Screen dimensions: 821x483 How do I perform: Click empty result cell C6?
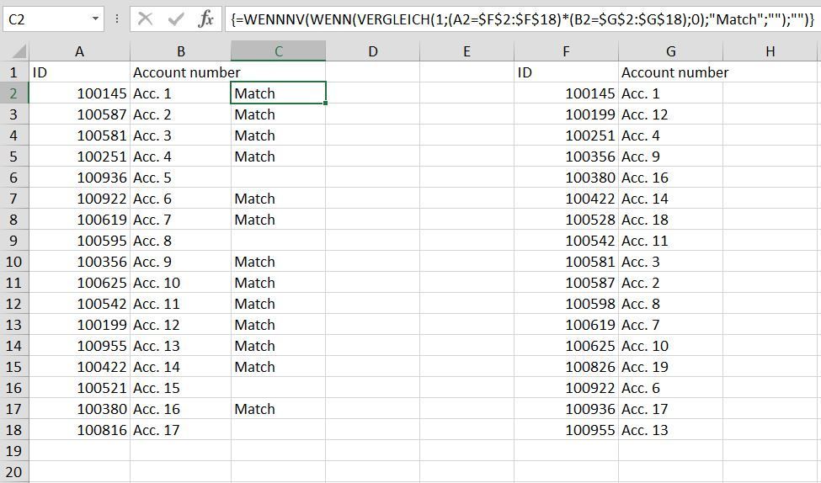pyautogui.click(x=279, y=178)
